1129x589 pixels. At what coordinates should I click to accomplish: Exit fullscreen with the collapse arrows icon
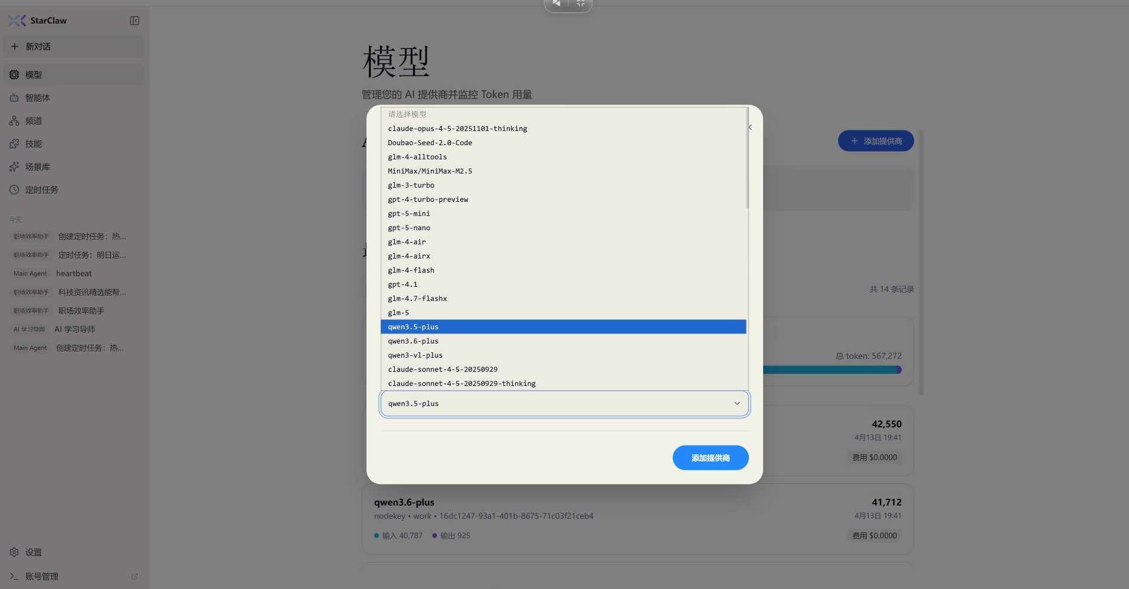(x=580, y=4)
